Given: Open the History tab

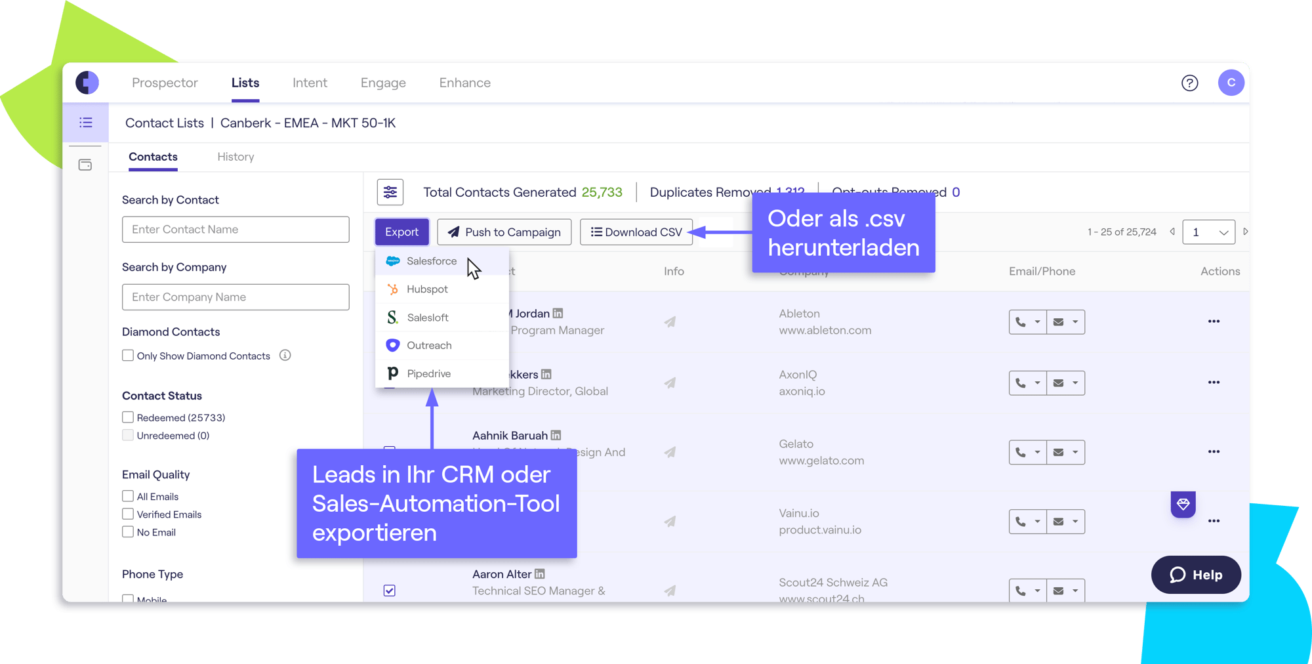Looking at the screenshot, I should (x=236, y=157).
